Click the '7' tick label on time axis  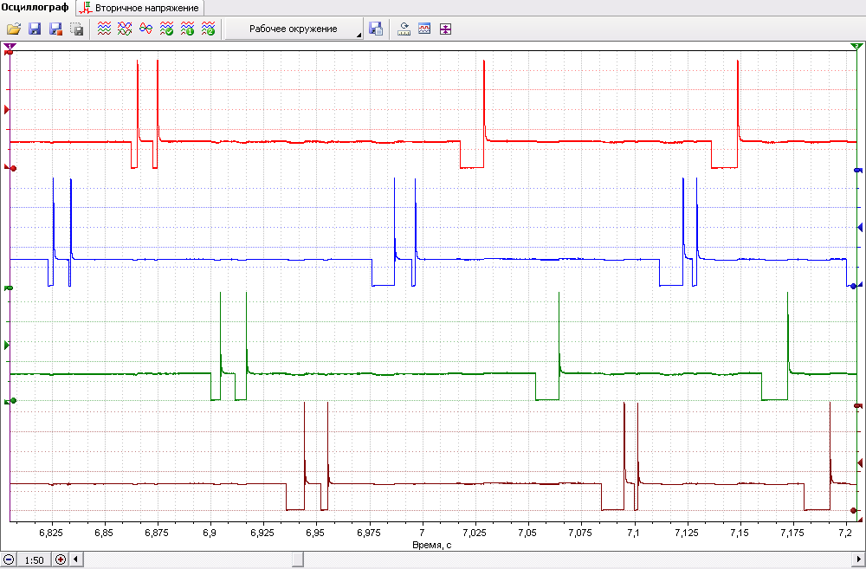[423, 533]
